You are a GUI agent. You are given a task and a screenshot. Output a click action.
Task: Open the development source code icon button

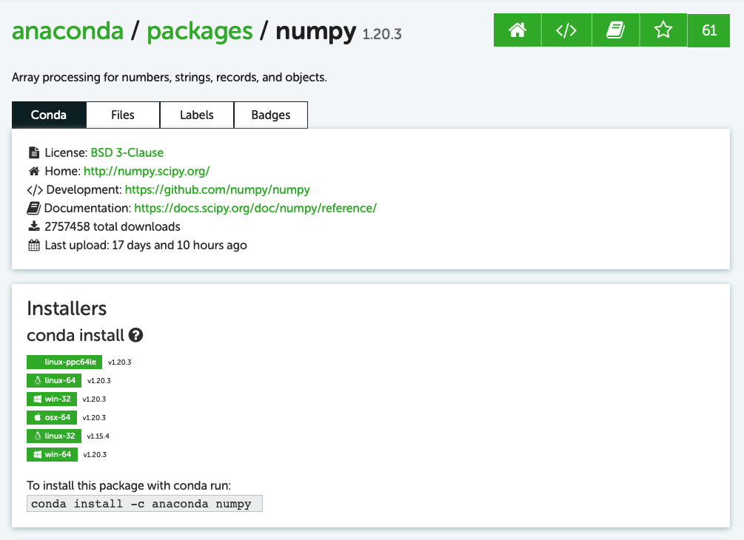pos(566,30)
